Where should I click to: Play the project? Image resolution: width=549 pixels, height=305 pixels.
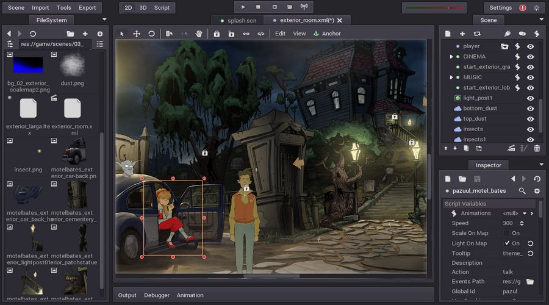click(243, 7)
